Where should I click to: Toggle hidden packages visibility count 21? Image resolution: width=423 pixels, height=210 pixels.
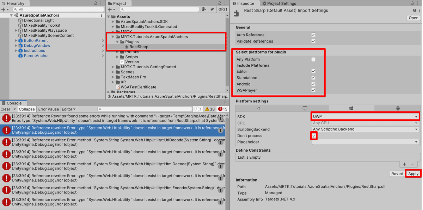tap(222, 9)
